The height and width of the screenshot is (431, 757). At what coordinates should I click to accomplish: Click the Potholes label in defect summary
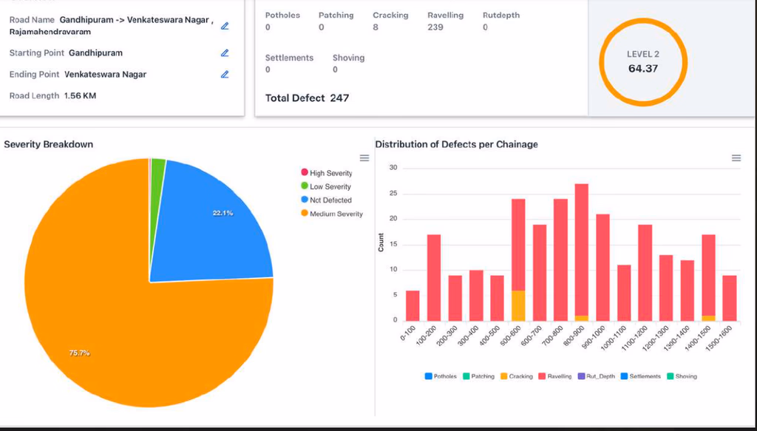pos(282,16)
